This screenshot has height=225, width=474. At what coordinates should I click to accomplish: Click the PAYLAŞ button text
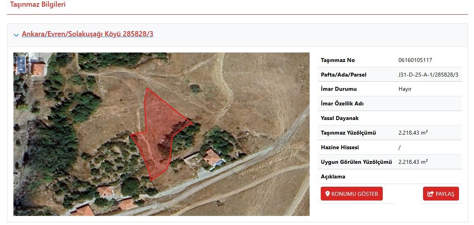pyautogui.click(x=445, y=194)
